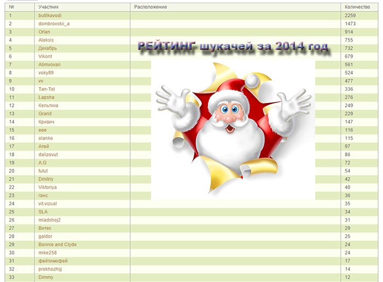Sort by the Количество column header
Image resolution: width=383 pixels, height=282 pixels.
[x=357, y=7]
